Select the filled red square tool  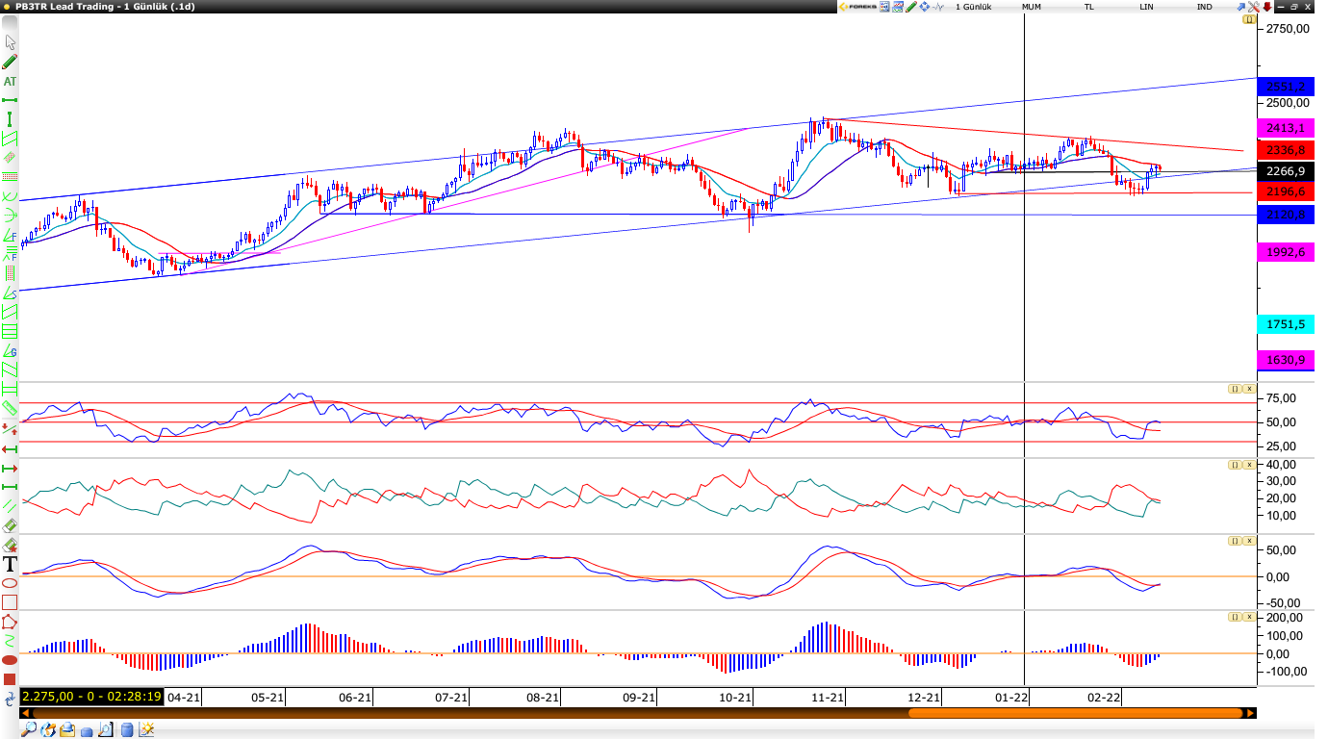(11, 678)
